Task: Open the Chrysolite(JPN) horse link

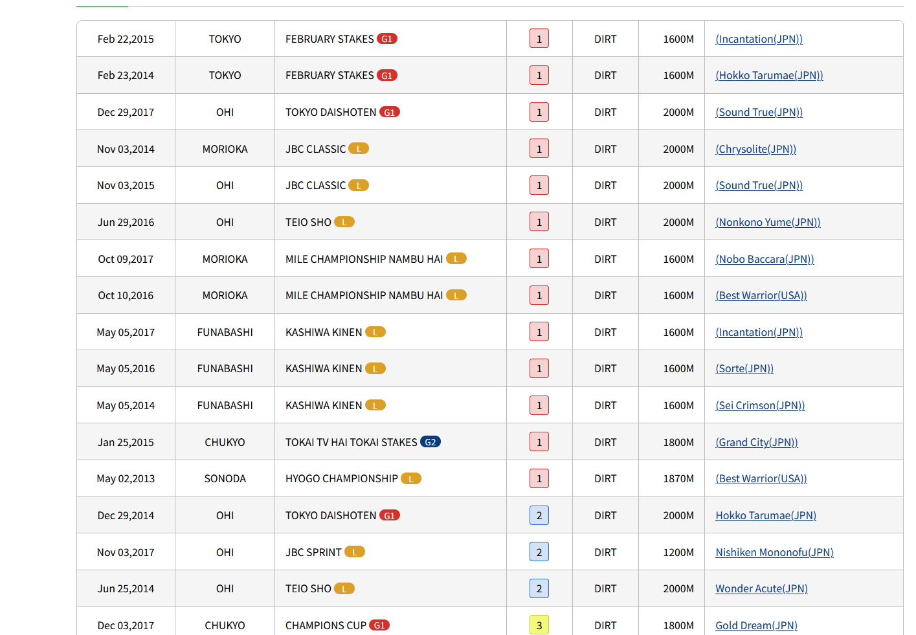Action: pyautogui.click(x=755, y=149)
